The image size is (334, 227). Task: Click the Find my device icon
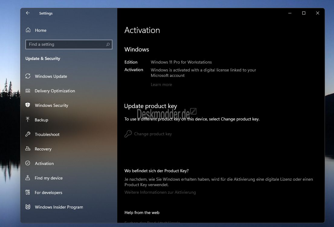(28, 178)
